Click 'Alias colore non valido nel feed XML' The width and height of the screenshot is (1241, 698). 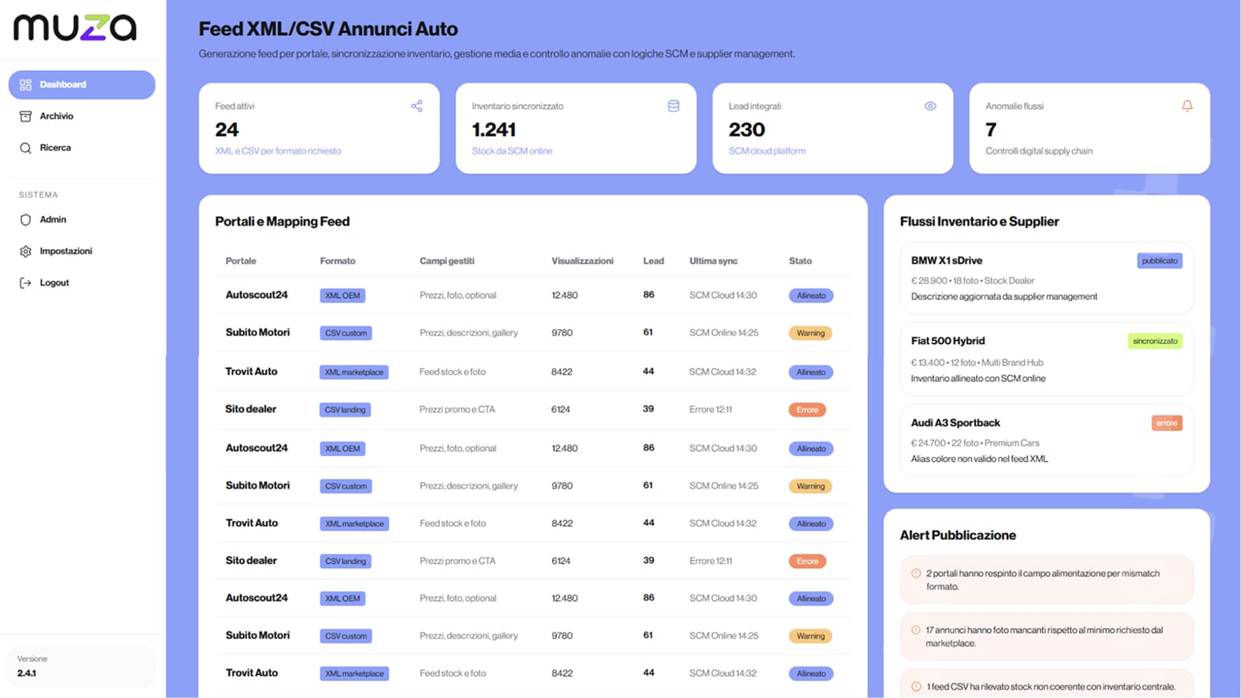[x=979, y=459]
